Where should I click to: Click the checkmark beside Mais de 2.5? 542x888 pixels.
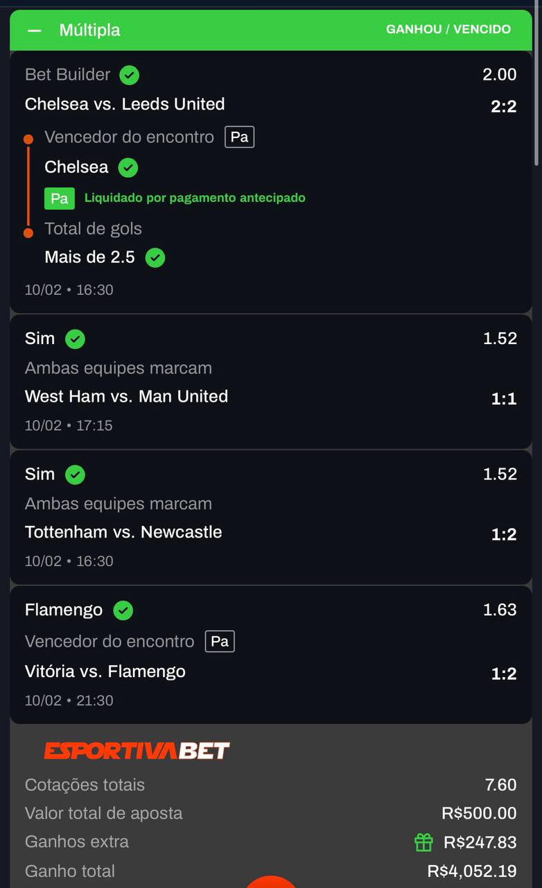coord(155,257)
